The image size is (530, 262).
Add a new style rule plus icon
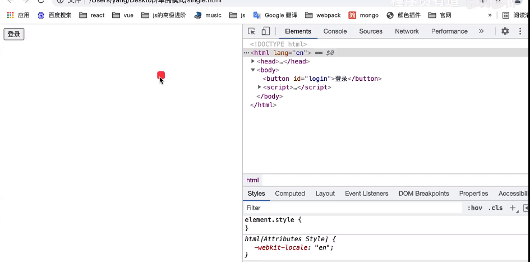pyautogui.click(x=513, y=208)
